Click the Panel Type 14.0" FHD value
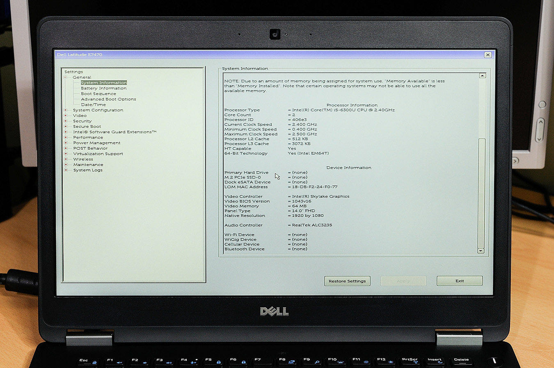The width and height of the screenshot is (554, 368). pos(304,211)
